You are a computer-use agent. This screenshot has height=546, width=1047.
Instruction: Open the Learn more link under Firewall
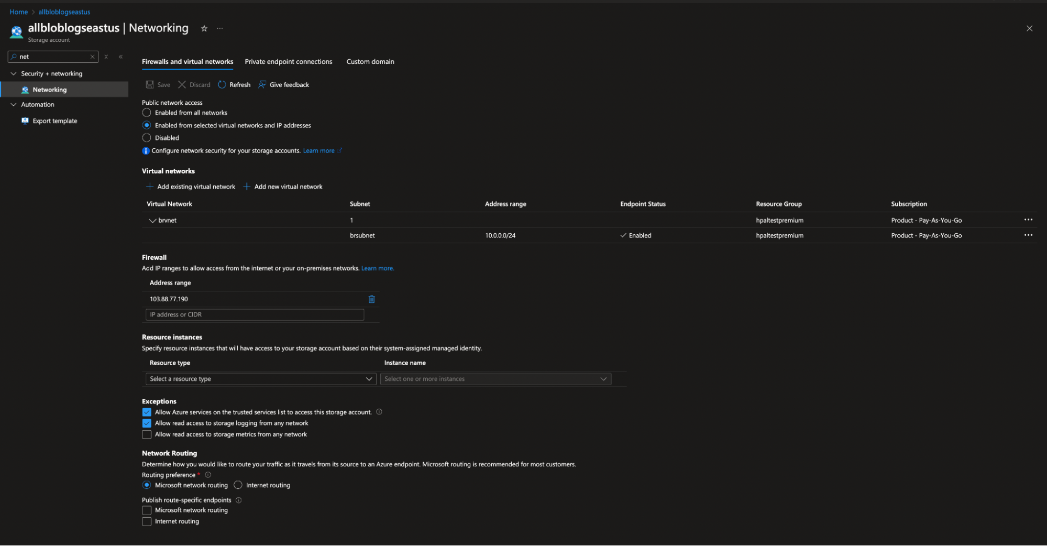pyautogui.click(x=377, y=268)
